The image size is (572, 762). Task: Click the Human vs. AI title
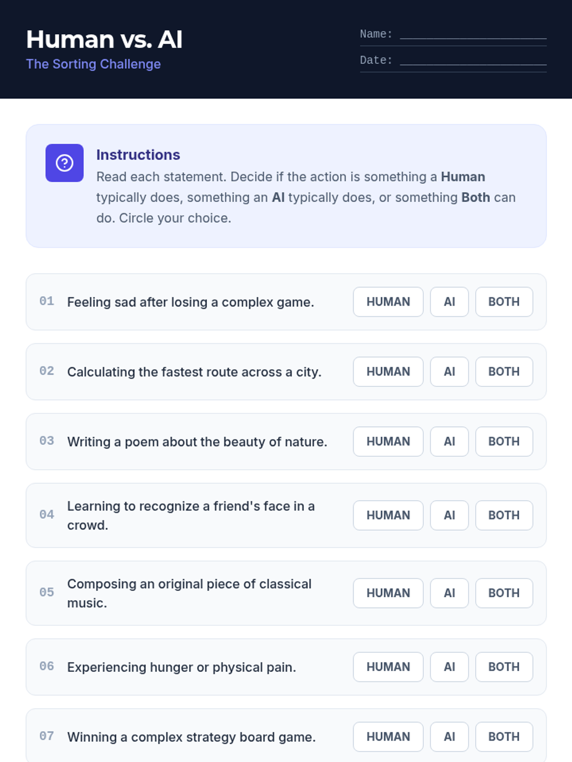(104, 40)
